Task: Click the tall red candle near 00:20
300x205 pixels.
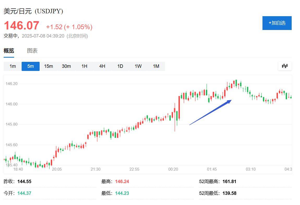Action: (179, 107)
